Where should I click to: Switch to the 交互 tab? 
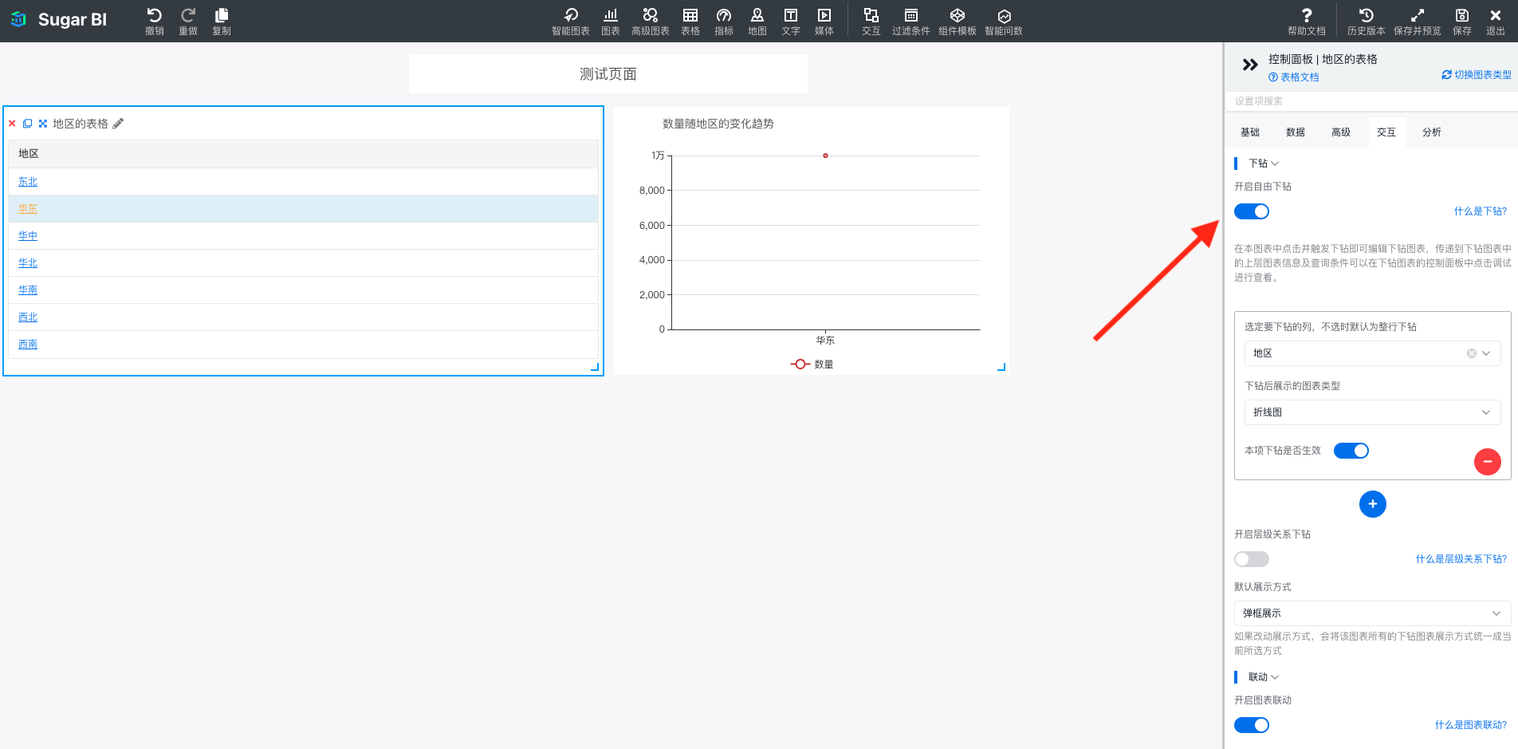coord(1386,132)
